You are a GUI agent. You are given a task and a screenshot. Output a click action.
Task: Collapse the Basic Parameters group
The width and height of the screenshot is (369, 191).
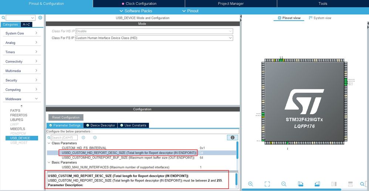click(49, 162)
